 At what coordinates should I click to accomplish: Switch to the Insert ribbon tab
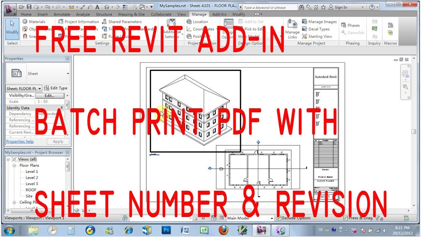[42, 14]
